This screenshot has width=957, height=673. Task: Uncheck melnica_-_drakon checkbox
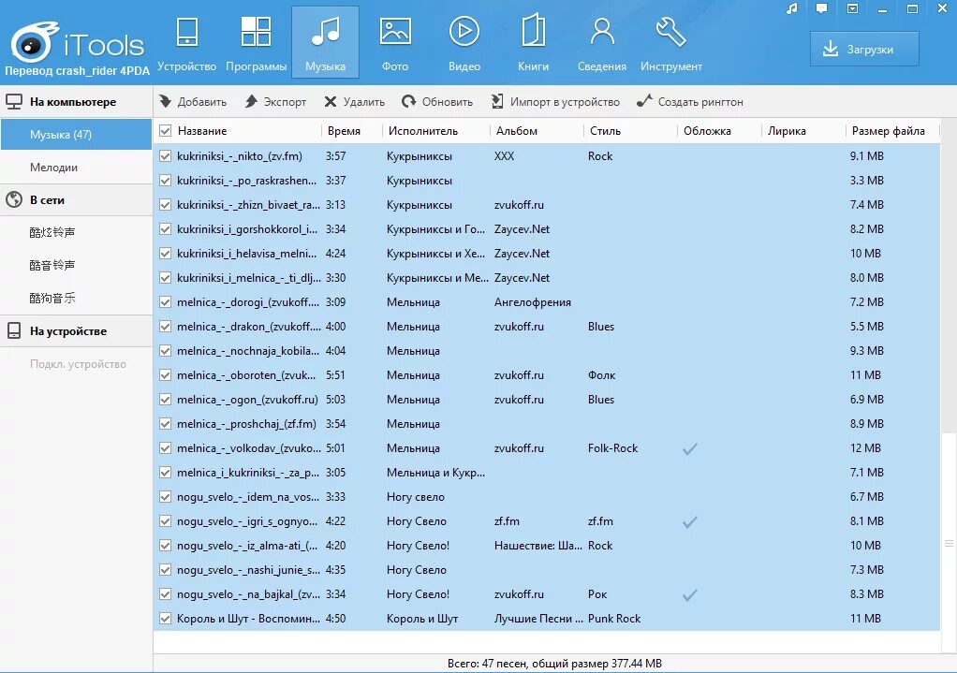click(165, 327)
